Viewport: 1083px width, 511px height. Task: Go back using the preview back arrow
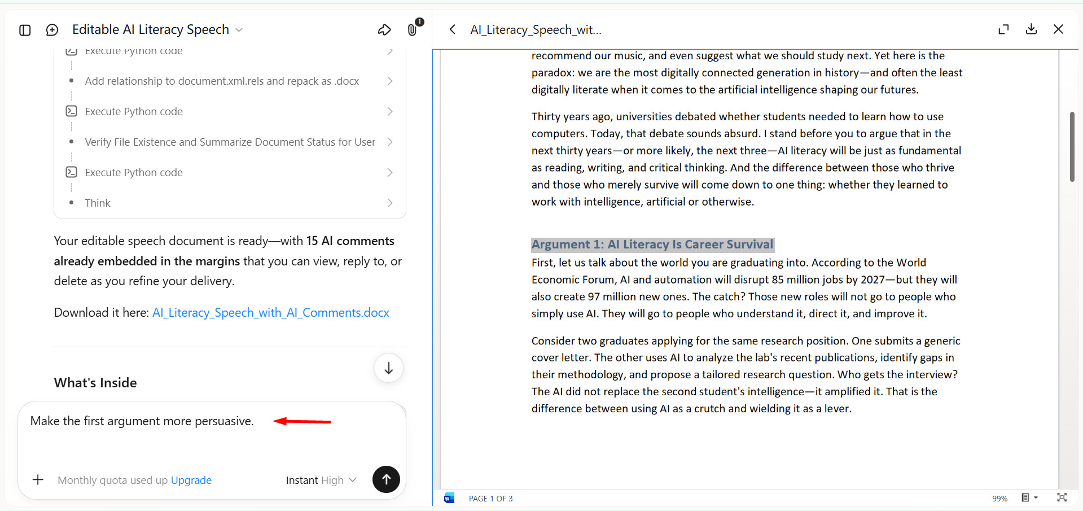pos(452,29)
